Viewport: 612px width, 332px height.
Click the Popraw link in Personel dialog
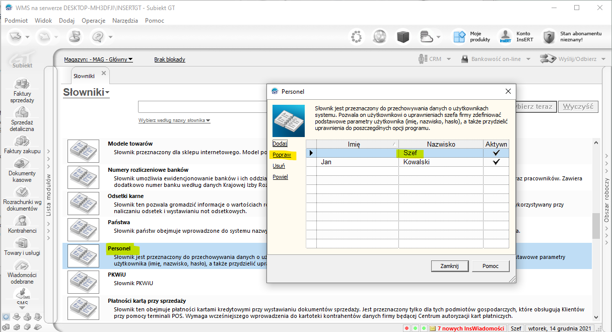[x=282, y=155]
